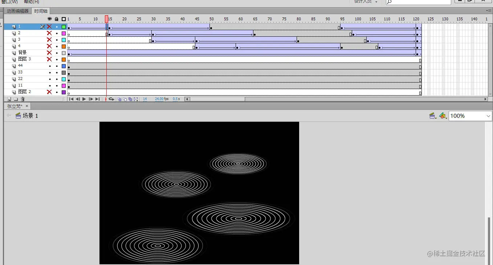Hide layer 44 via its visibility dot
This screenshot has height=265, width=493.
50,66
